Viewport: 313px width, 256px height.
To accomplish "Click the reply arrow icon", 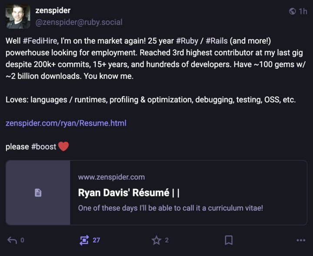I will (12, 240).
